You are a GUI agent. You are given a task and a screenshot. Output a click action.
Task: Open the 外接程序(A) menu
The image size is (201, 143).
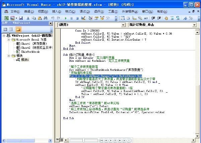point(130,12)
